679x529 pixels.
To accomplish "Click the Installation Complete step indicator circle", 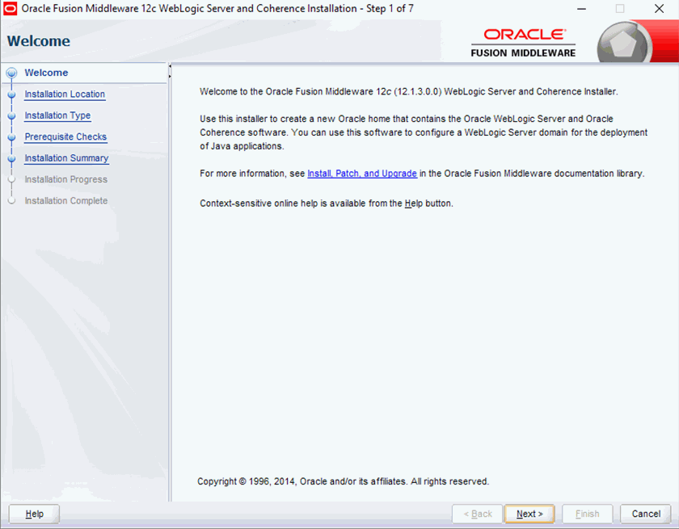I will tap(11, 200).
